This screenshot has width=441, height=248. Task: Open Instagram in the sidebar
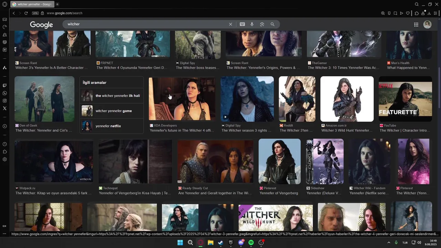point(4,101)
